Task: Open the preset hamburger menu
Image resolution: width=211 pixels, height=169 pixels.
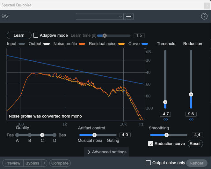Action: pyautogui.click(x=128, y=17)
